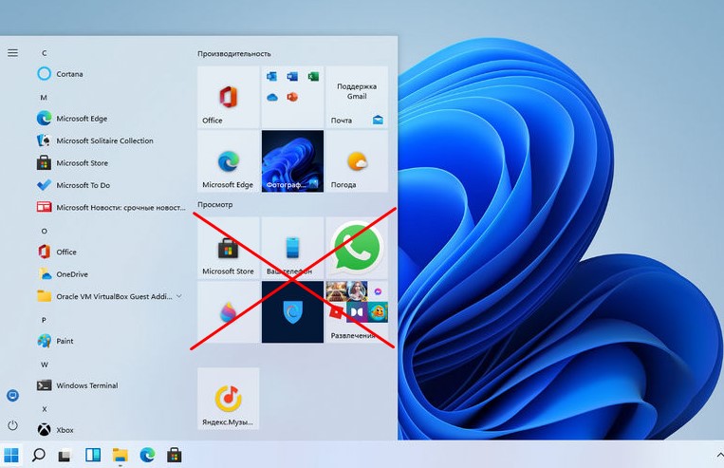The width and height of the screenshot is (724, 468).
Task: Launch Microsoft Edge from the taskbar
Action: point(147,455)
